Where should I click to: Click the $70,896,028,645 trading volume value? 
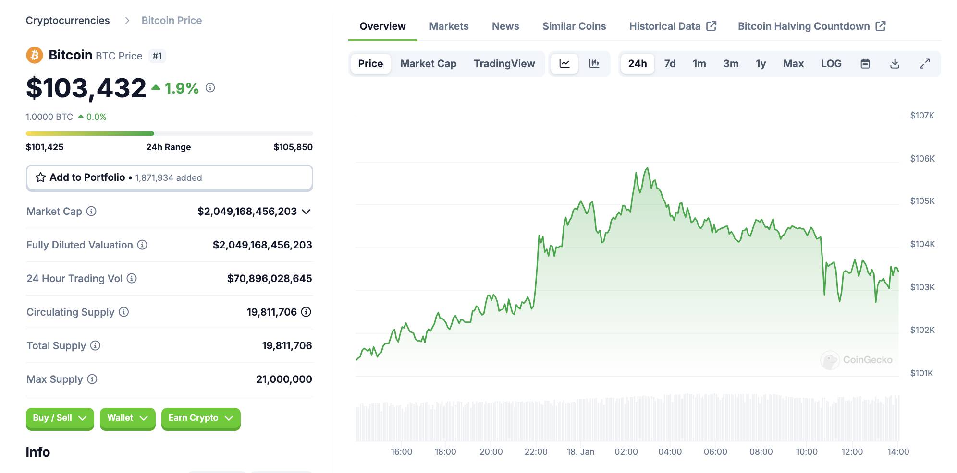point(270,278)
